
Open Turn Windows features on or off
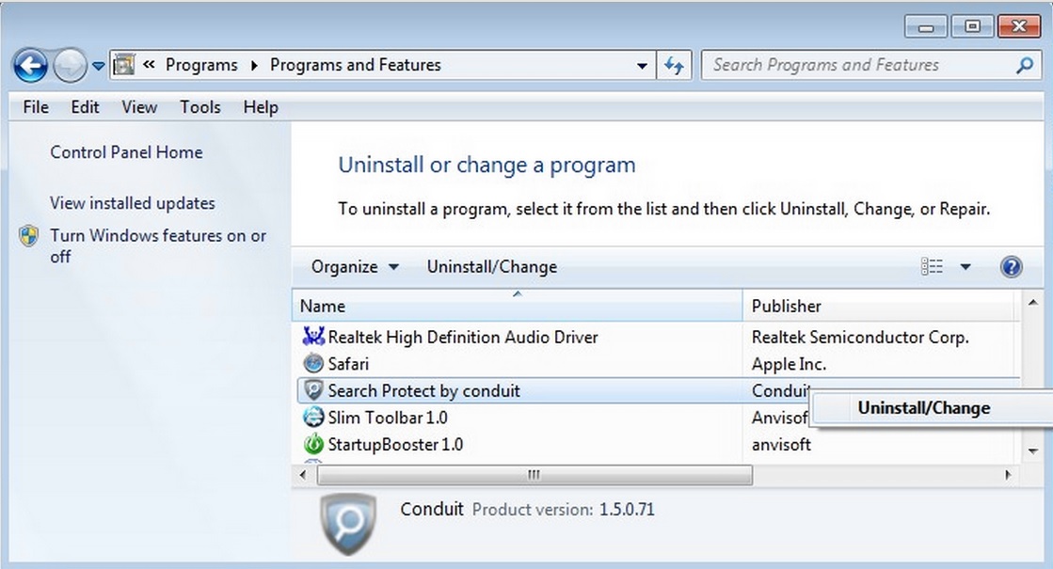tap(158, 245)
